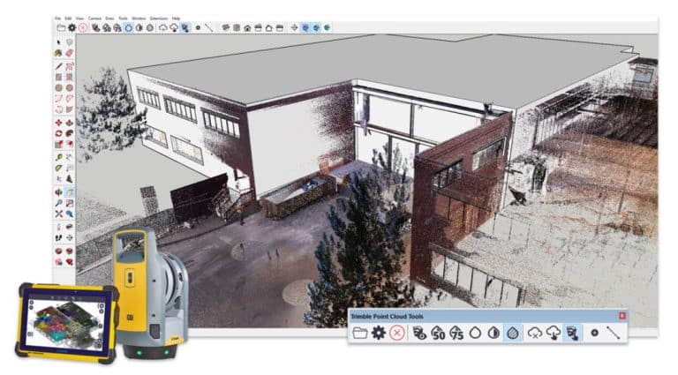Viewport: 678px width, 375px height.
Task: Select pencil Line tool in left toolbar
Action: click(59, 66)
